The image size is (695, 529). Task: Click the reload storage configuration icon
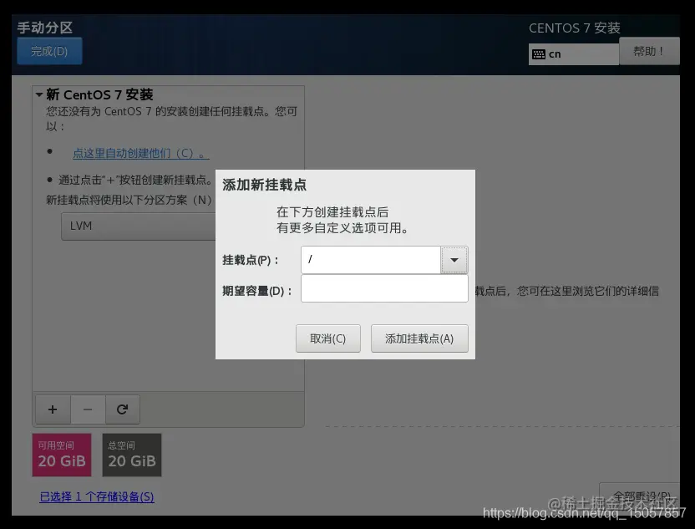pos(122,409)
